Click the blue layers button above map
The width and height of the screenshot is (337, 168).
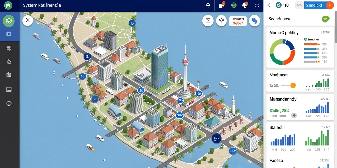(x=254, y=21)
